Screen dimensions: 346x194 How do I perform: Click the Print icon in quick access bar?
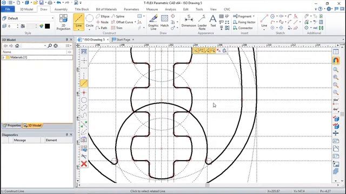(x=50, y=3)
